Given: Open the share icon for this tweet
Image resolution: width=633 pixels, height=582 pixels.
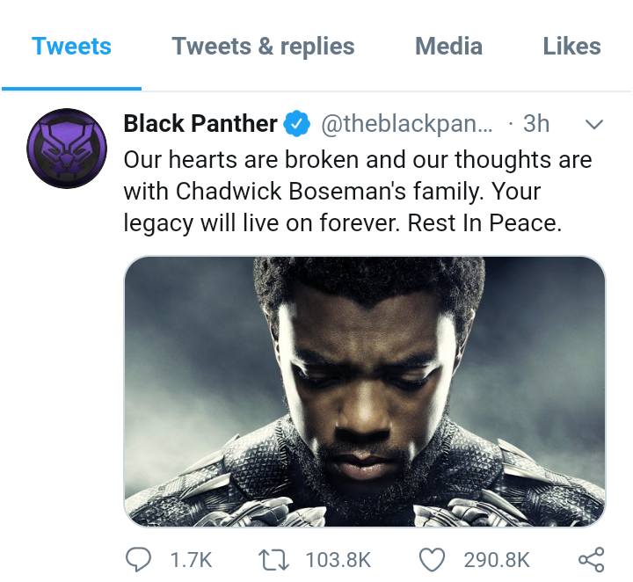Looking at the screenshot, I should [591, 559].
